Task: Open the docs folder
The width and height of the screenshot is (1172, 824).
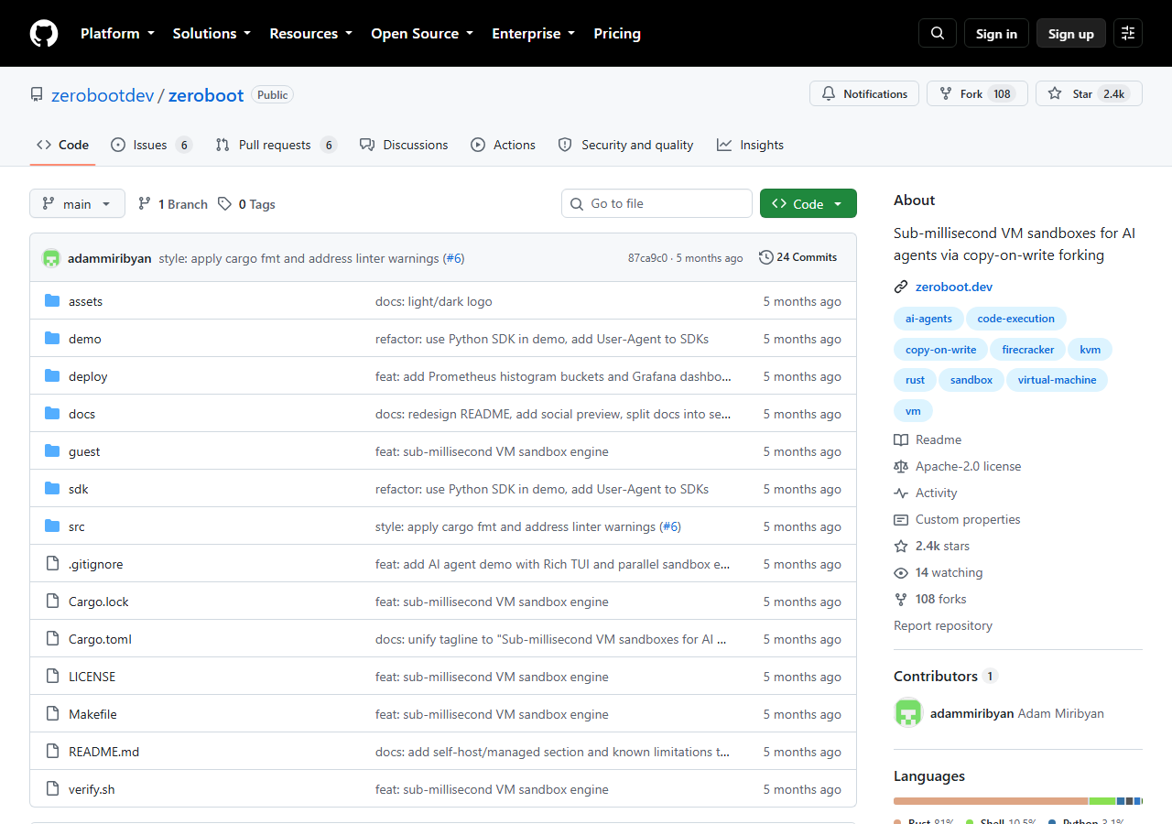Action: point(81,414)
